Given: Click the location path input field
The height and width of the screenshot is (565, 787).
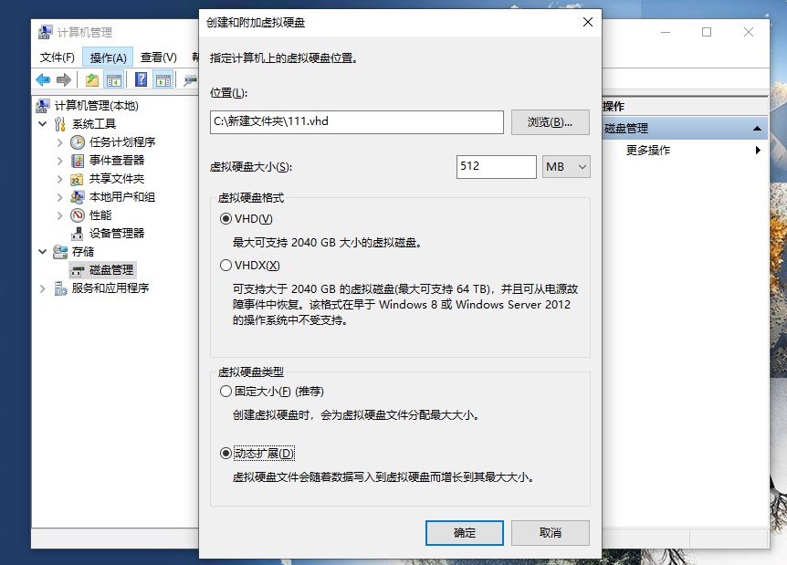Looking at the screenshot, I should pos(357,122).
